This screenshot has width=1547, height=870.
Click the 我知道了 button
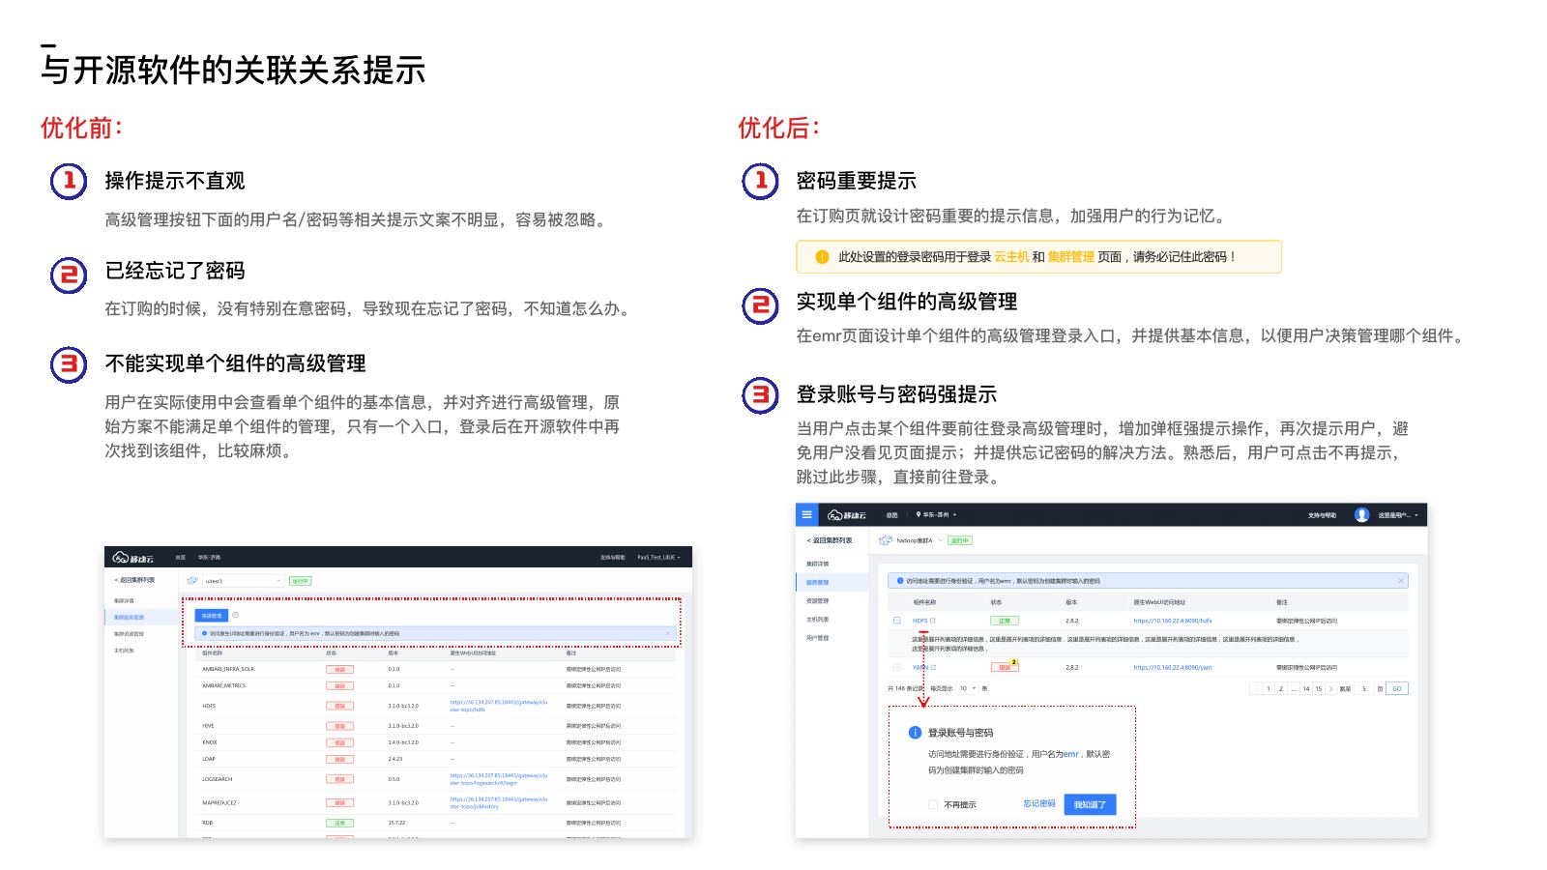click(x=1090, y=804)
